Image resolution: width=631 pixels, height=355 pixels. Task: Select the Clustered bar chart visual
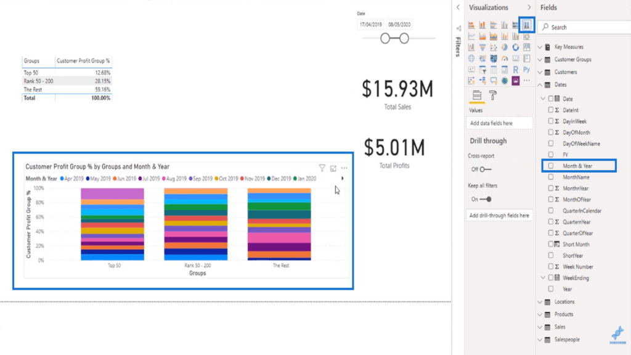pos(494,25)
